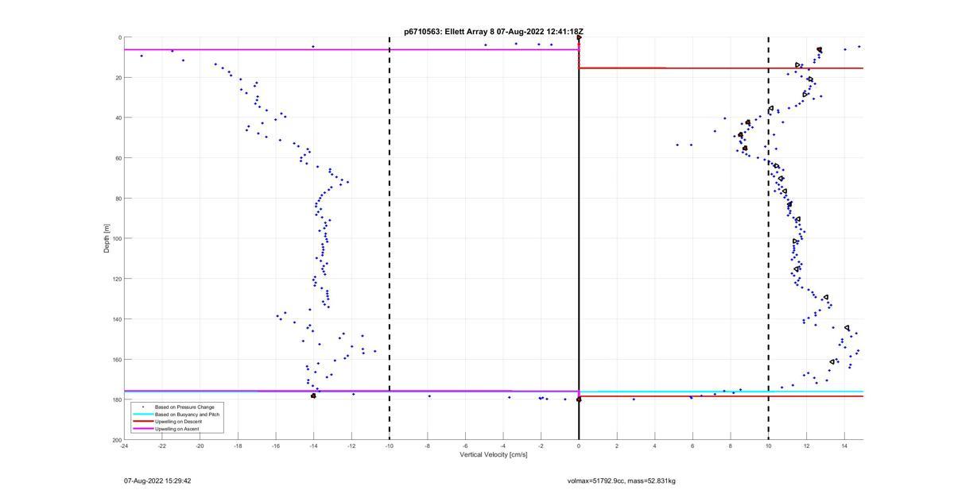Click legend entry 'Based on Pressure Change'
The height and width of the screenshot is (494, 954).
[x=184, y=407]
